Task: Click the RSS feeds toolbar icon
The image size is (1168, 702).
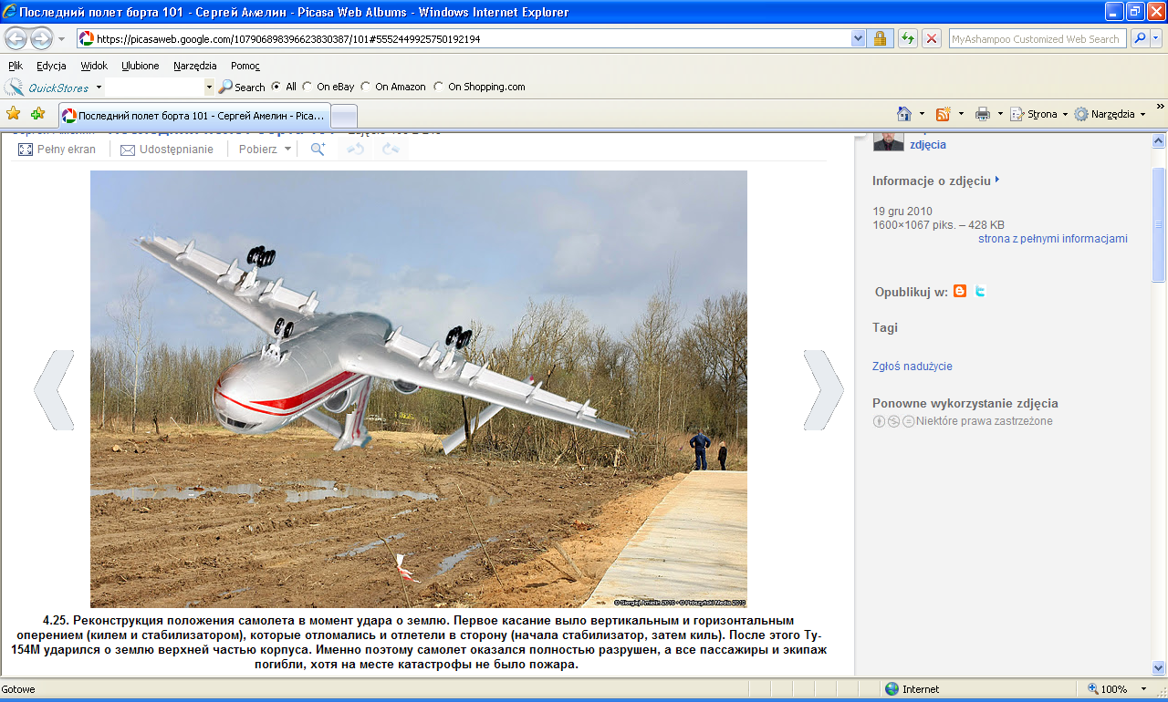Action: [x=944, y=114]
